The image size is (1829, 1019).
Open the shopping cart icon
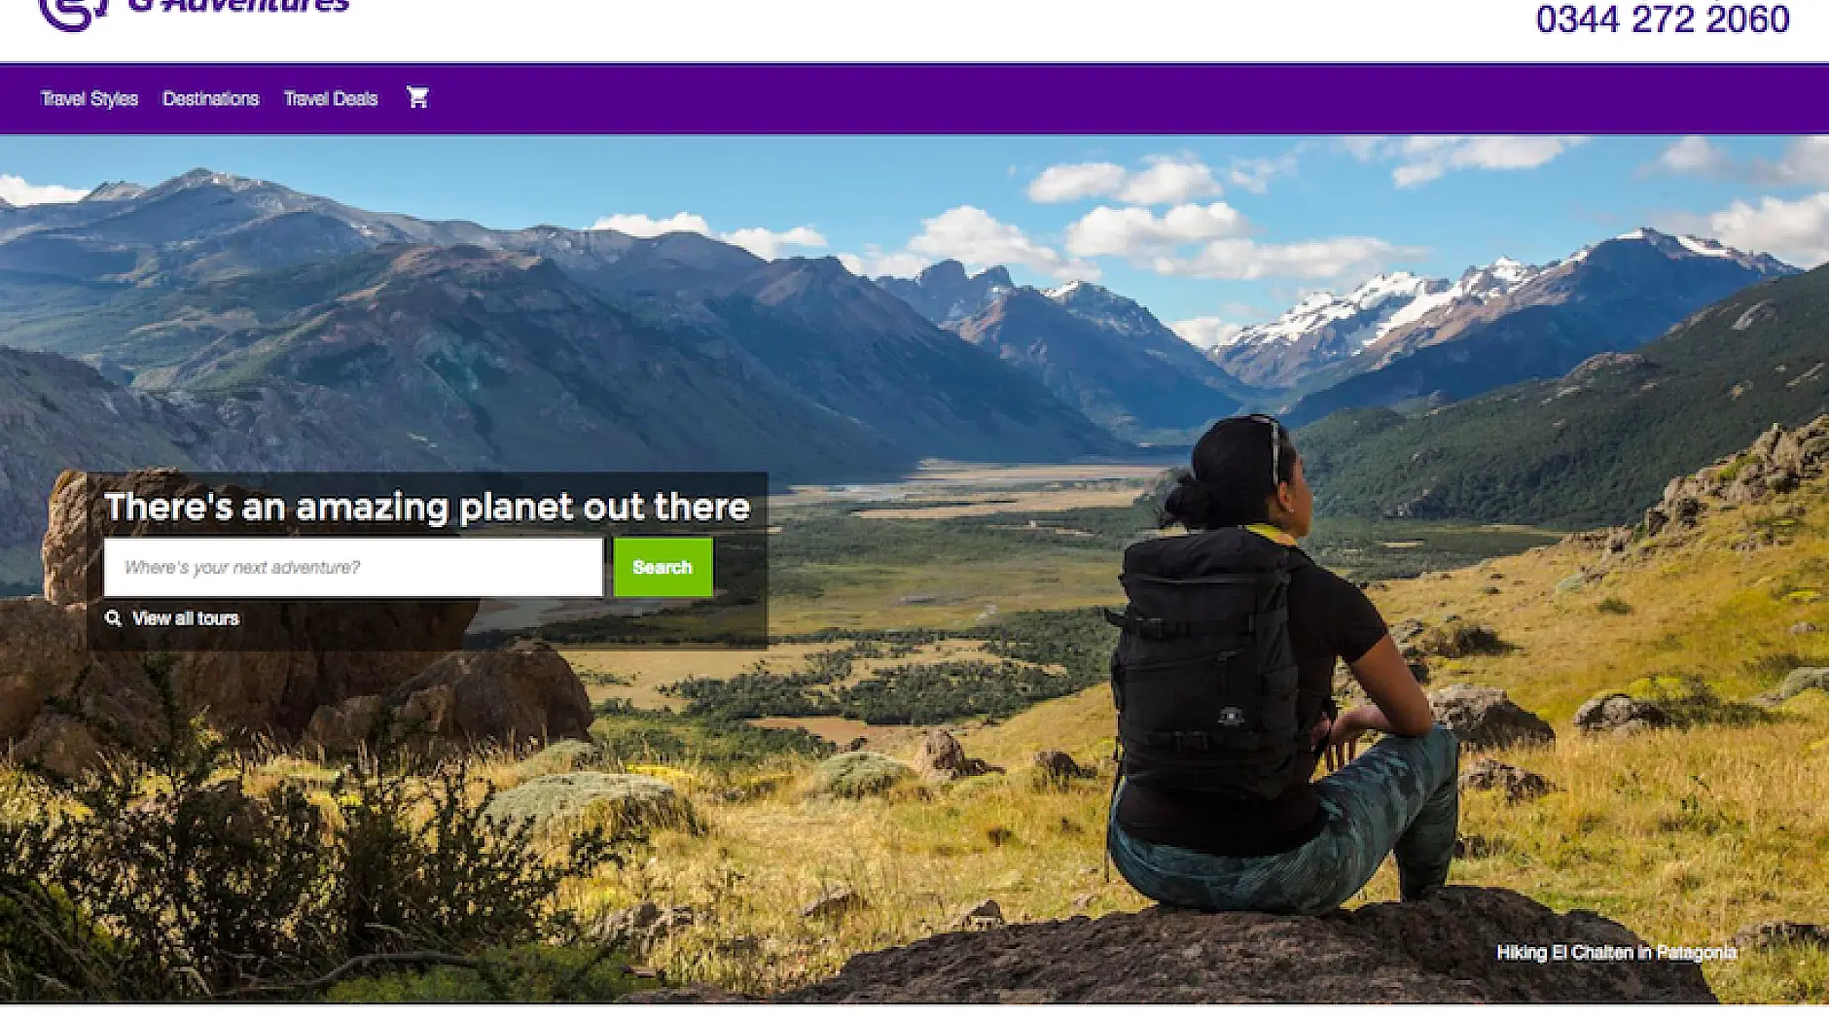(417, 97)
